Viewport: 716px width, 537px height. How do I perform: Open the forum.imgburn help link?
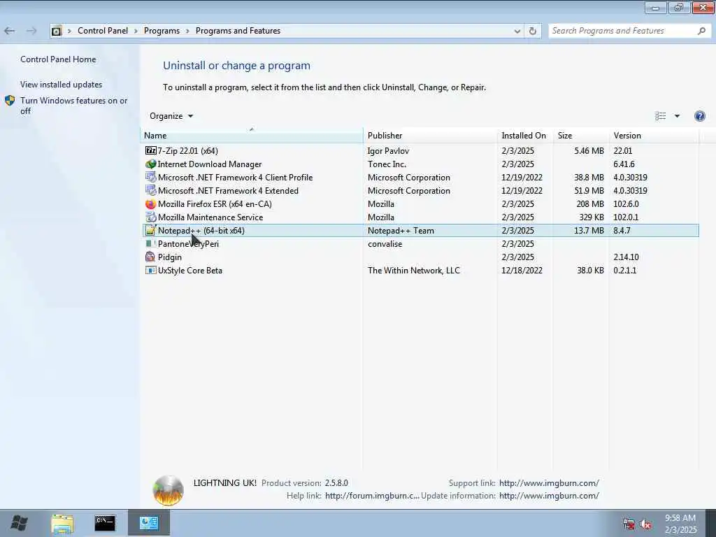tap(372, 496)
